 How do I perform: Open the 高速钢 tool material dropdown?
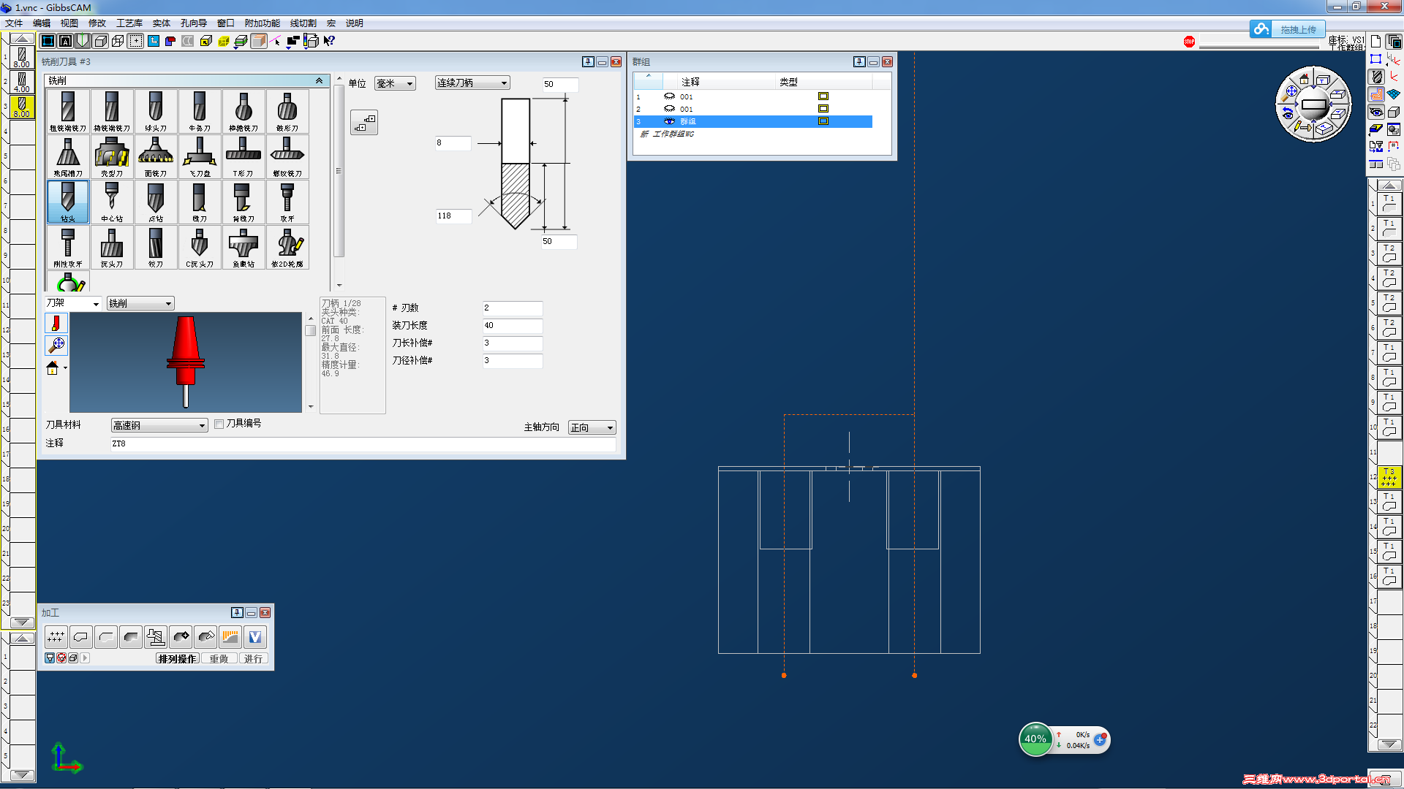pyautogui.click(x=159, y=426)
